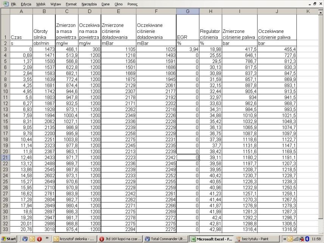Image resolution: width=324 pixels, height=243 pixels.
Task: Open the Windows Start menu
Action: tap(9, 239)
